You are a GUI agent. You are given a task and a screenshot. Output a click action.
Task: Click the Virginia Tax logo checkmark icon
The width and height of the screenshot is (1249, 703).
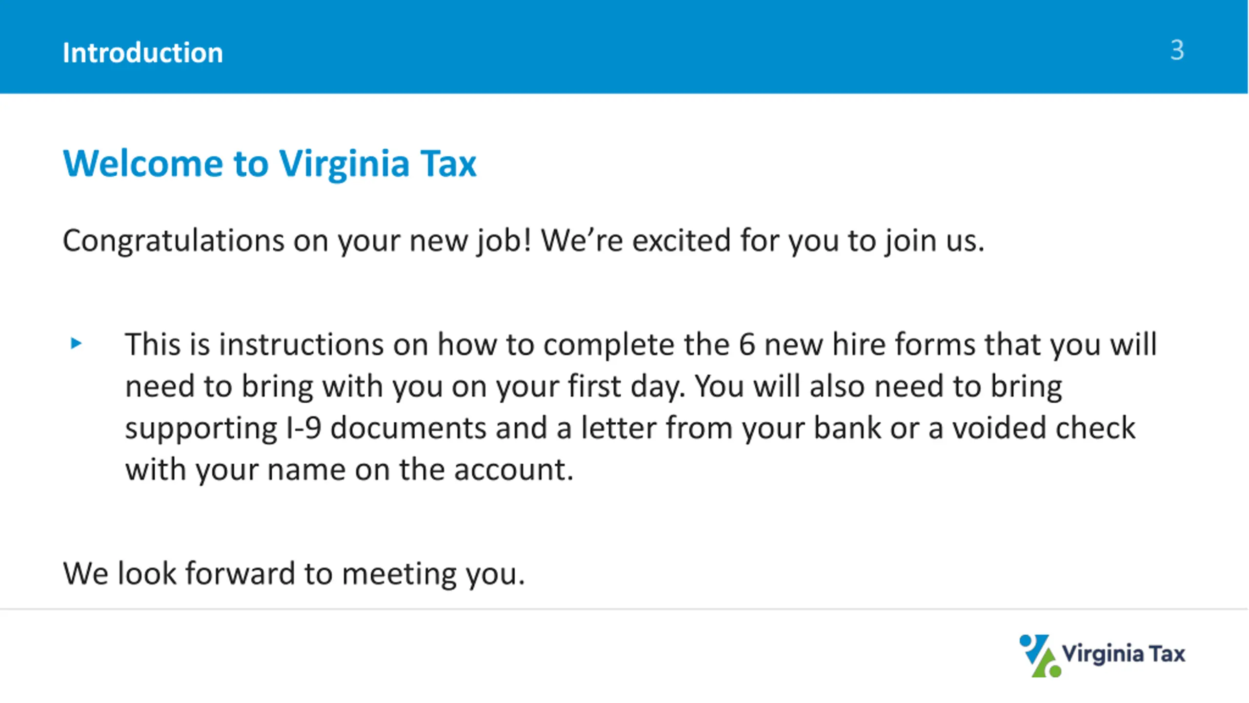(x=1040, y=656)
